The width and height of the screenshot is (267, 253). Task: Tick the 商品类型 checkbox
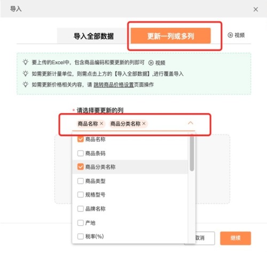tap(81, 181)
